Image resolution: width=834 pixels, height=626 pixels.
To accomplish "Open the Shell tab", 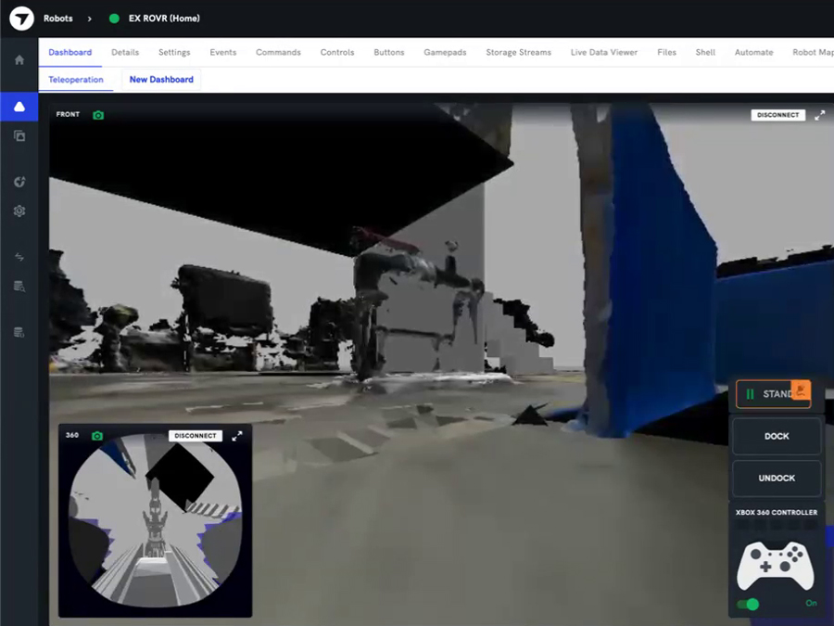I will [x=705, y=53].
